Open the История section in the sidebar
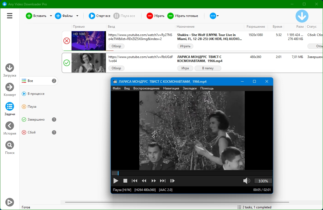Viewport: 323px width, 210px height. click(10, 128)
